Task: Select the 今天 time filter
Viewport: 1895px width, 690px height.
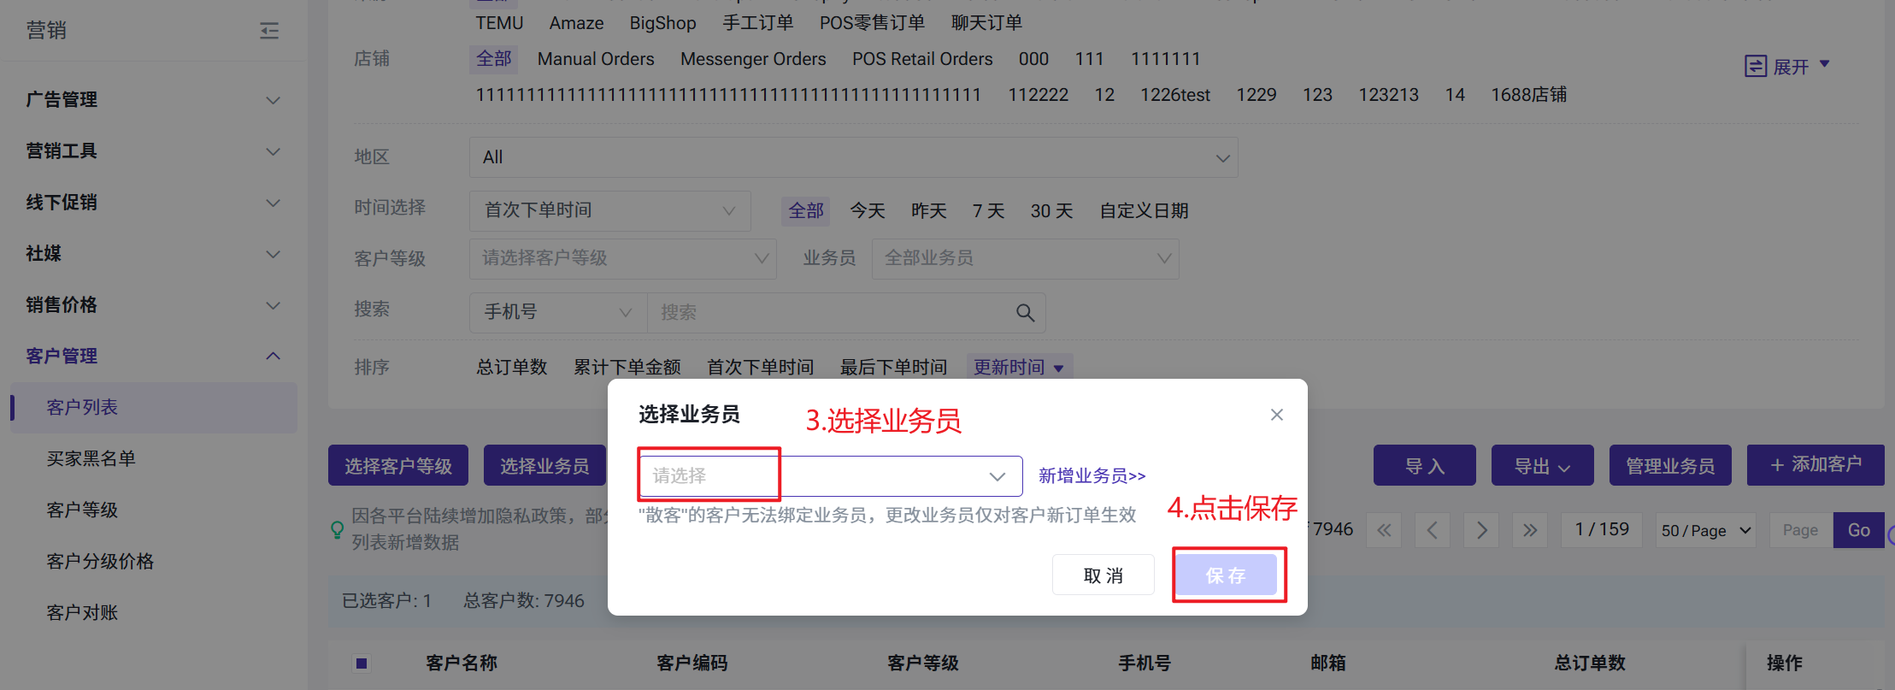Action: pos(868,210)
